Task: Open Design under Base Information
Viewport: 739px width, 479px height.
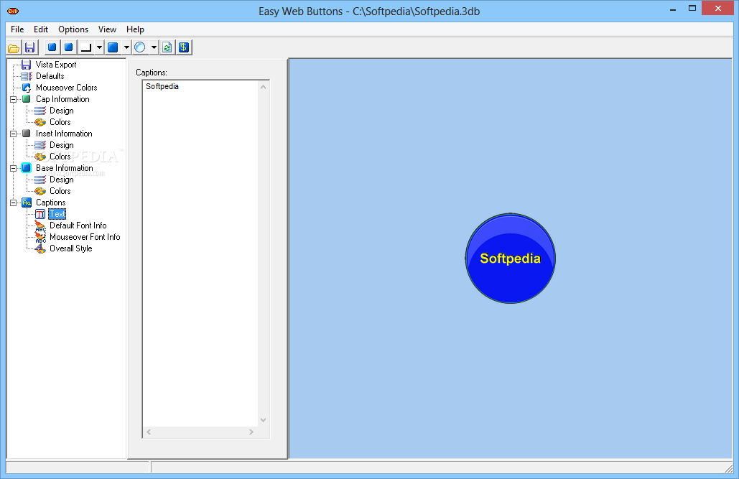Action: tap(62, 179)
